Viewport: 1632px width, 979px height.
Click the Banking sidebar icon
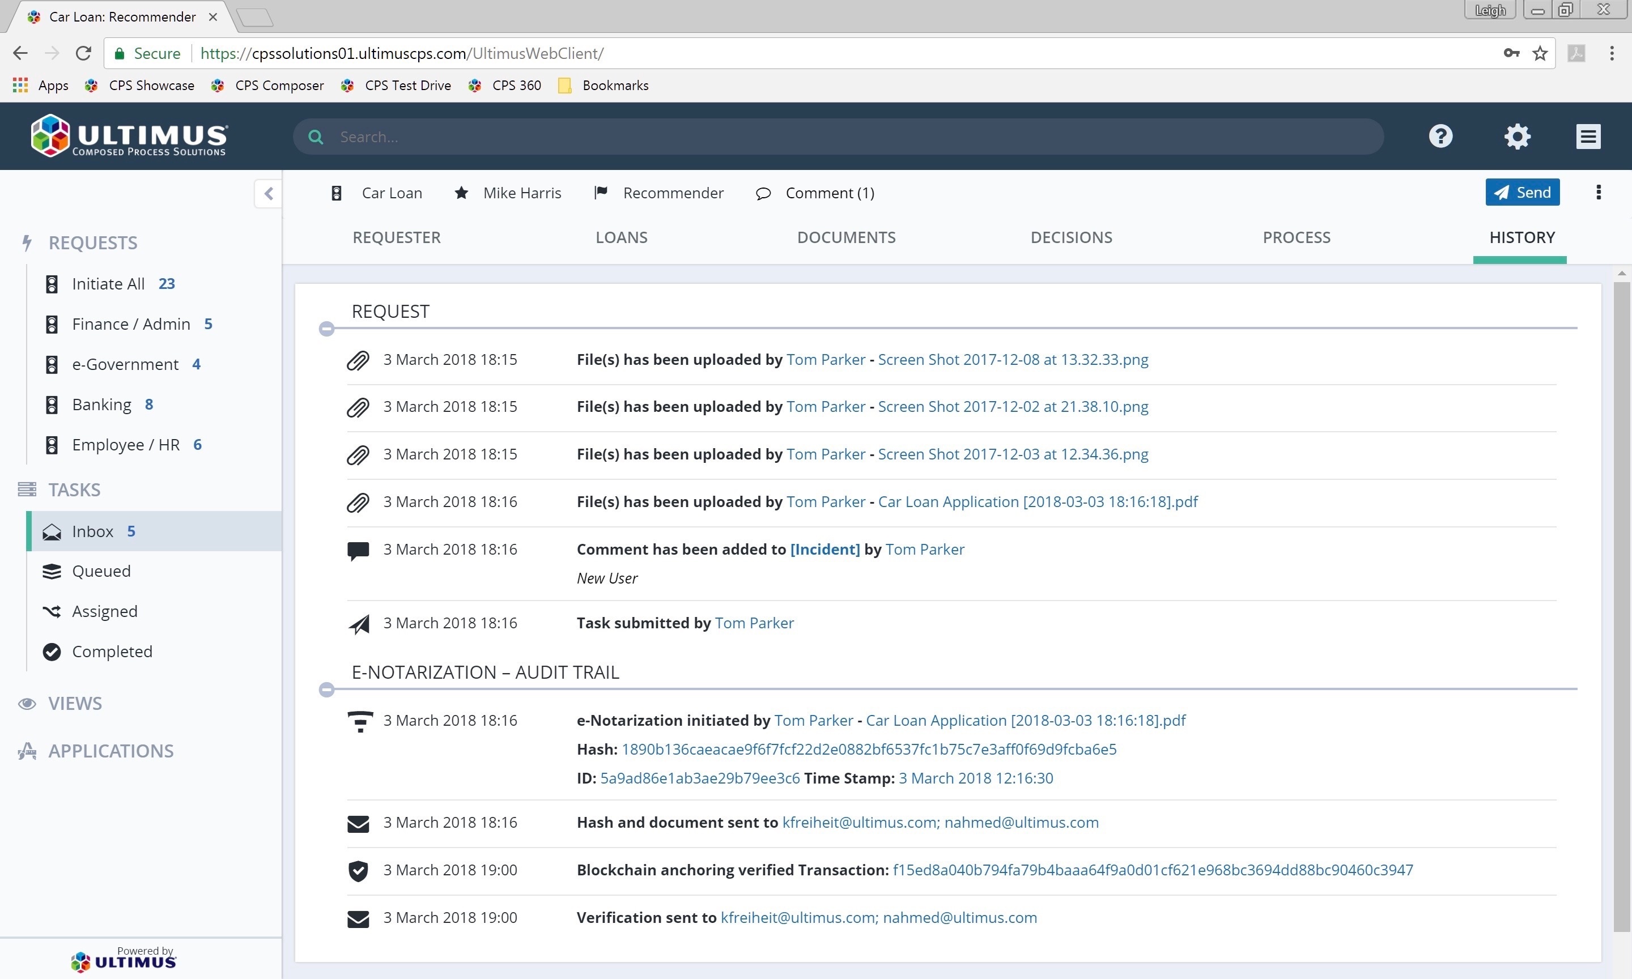[52, 403]
